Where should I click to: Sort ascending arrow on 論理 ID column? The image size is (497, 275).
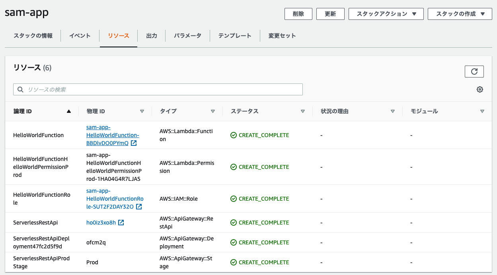69,111
